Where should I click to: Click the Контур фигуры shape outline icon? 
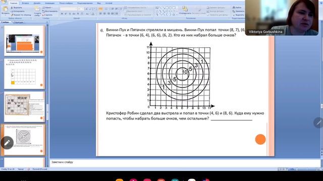point(208,11)
